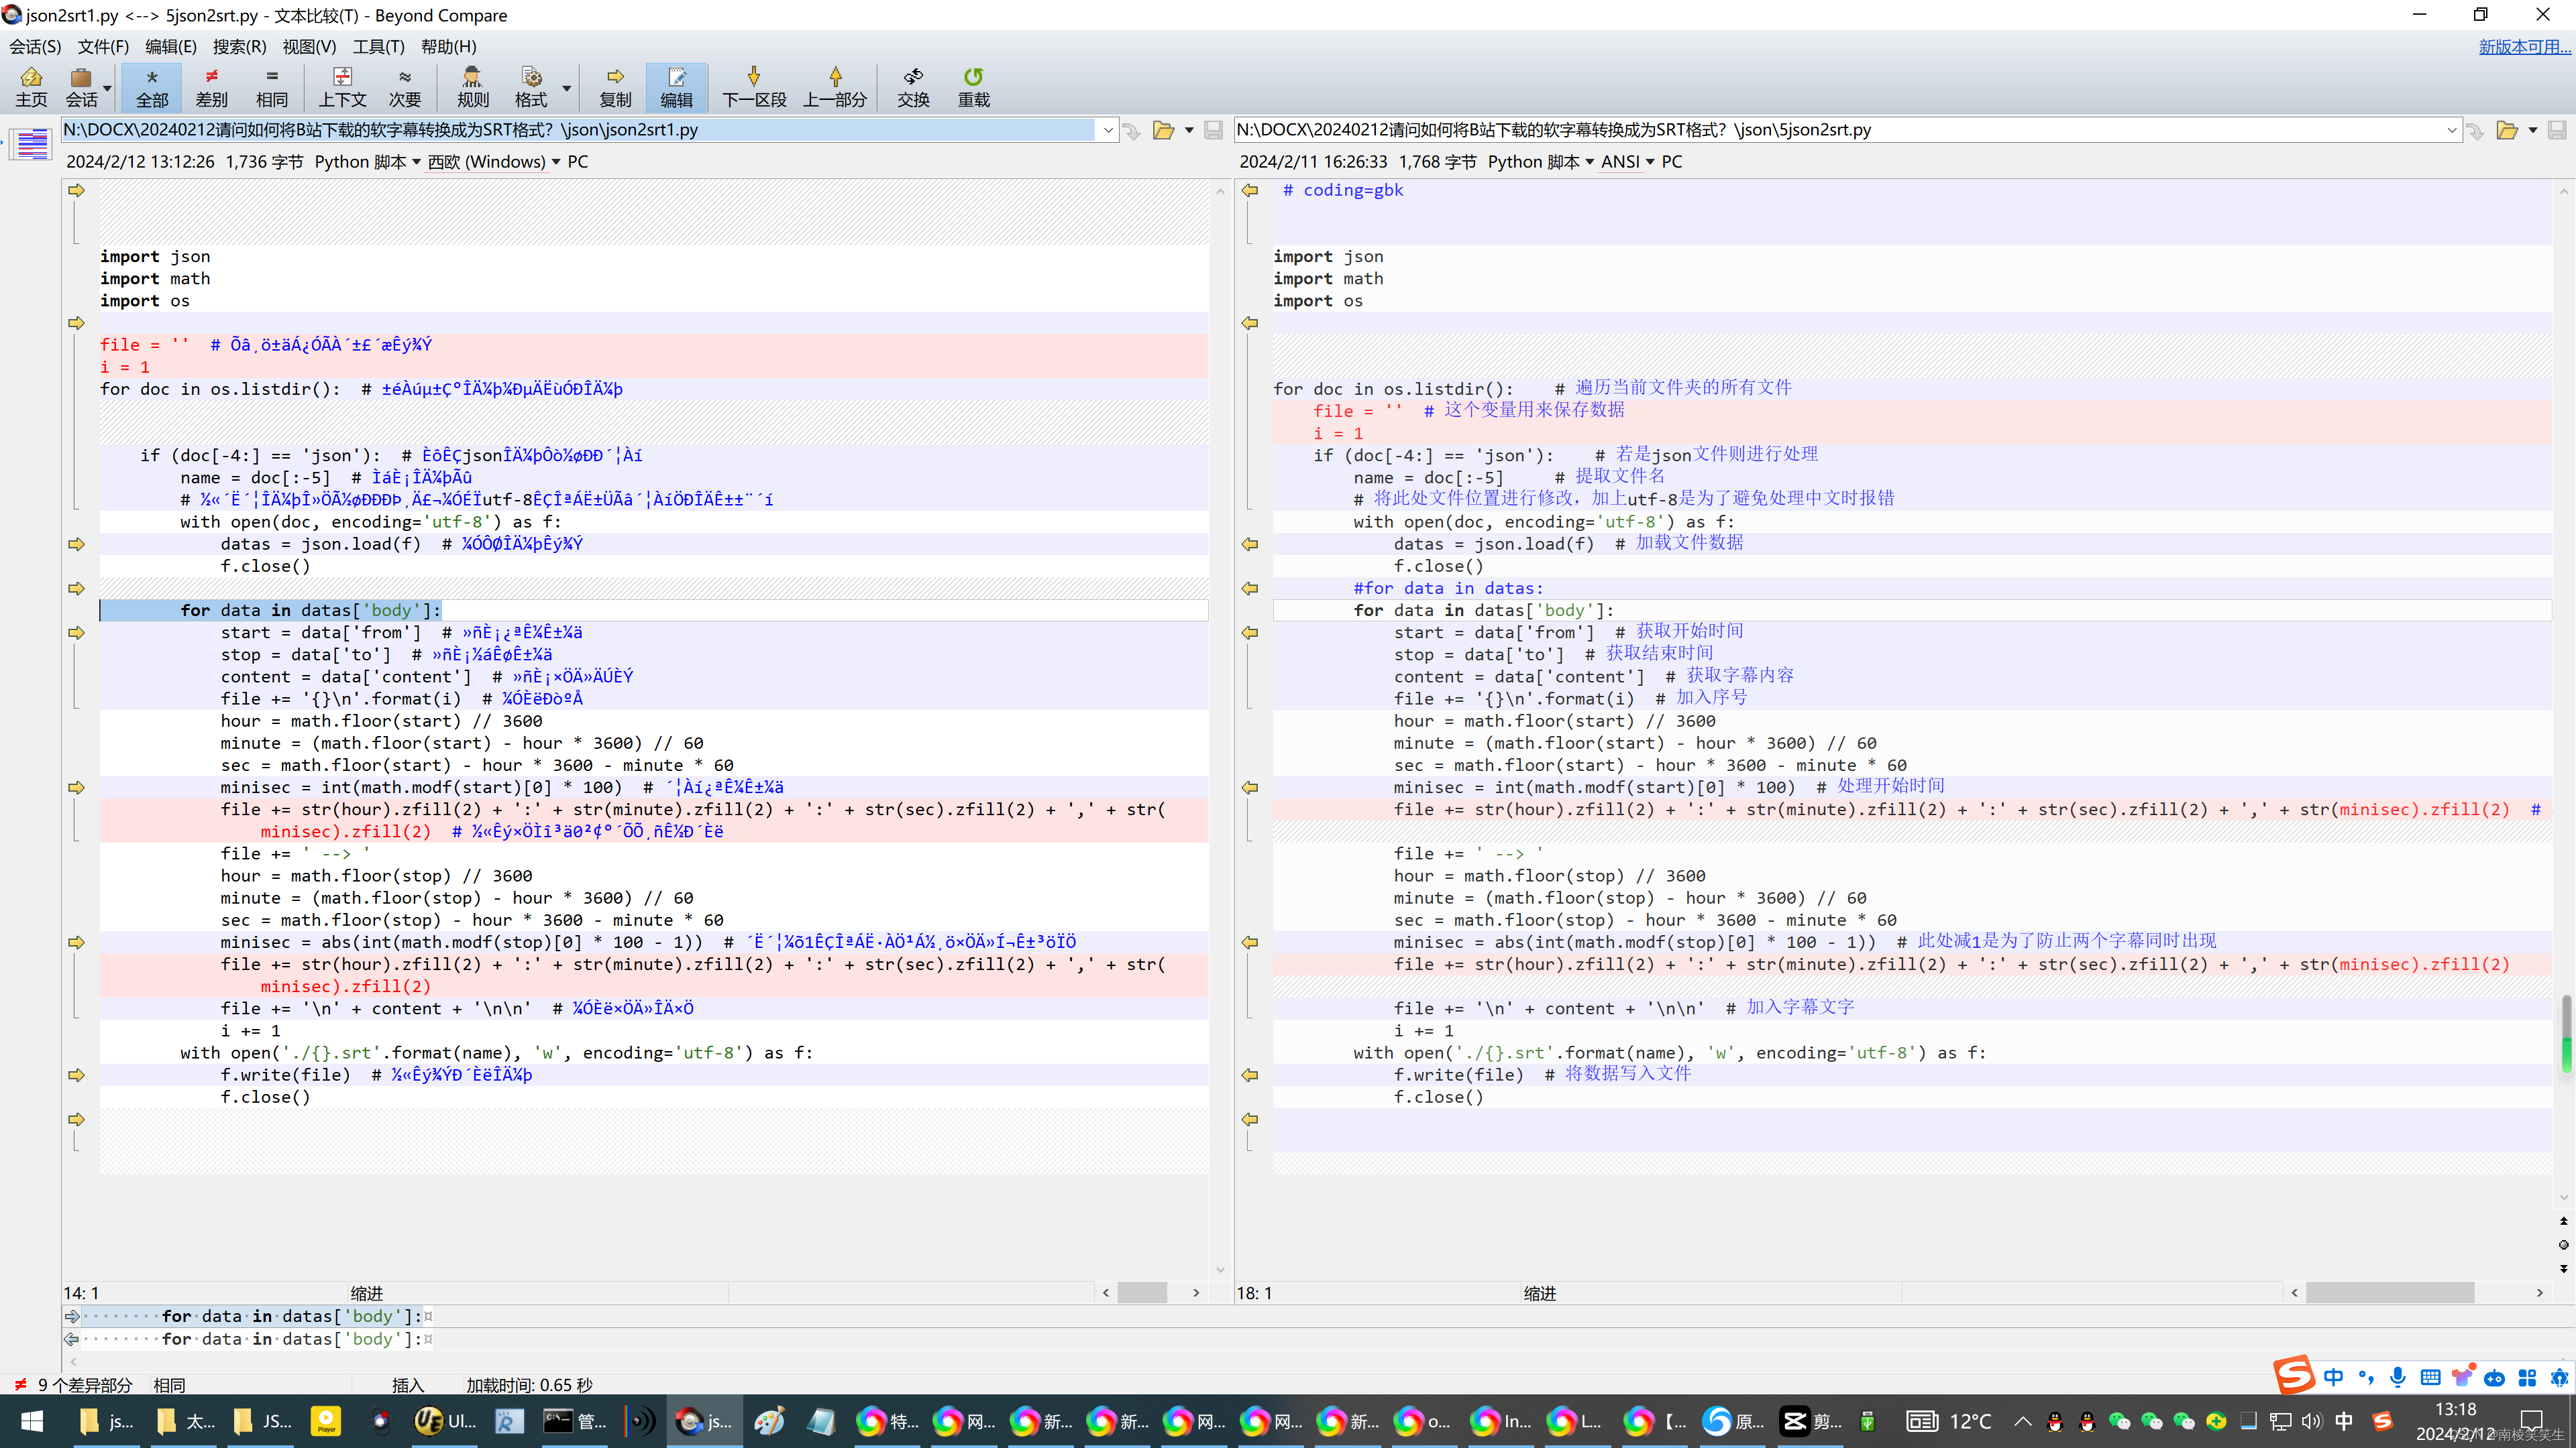Click the 交换 swap sides icon
Image resolution: width=2576 pixels, height=1448 pixels.
coord(913,87)
